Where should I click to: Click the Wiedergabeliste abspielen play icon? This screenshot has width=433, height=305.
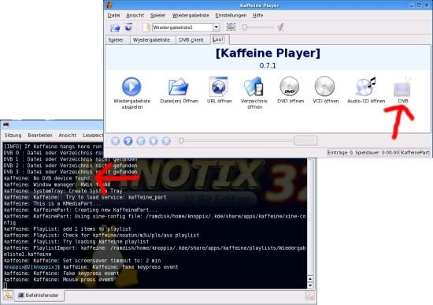click(x=131, y=87)
